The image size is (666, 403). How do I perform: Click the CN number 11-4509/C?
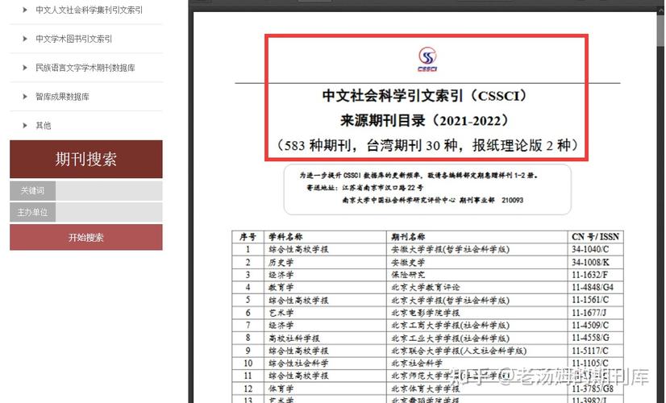[x=590, y=326]
